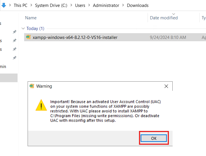Viewport: 206px width, 156px height.
Task: Sort by Date modified column header
Action: [164, 18]
